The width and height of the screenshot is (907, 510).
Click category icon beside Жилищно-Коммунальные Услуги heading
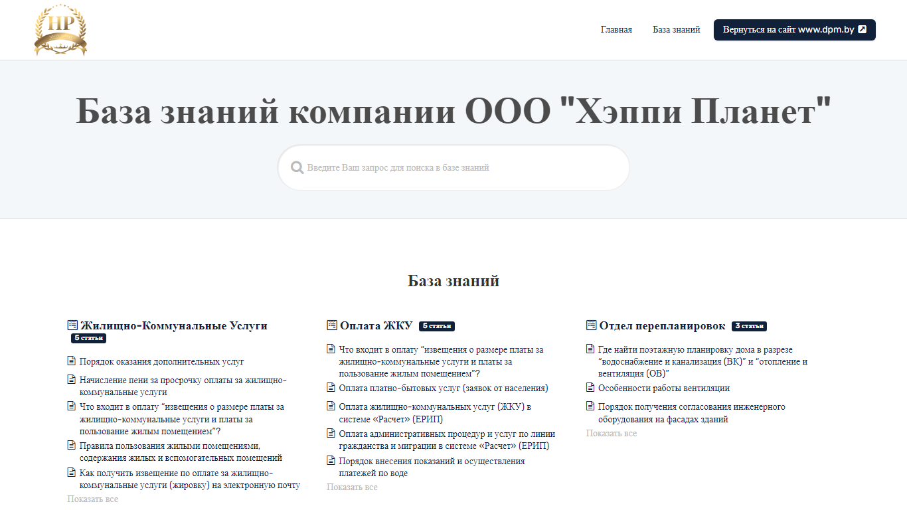click(72, 325)
